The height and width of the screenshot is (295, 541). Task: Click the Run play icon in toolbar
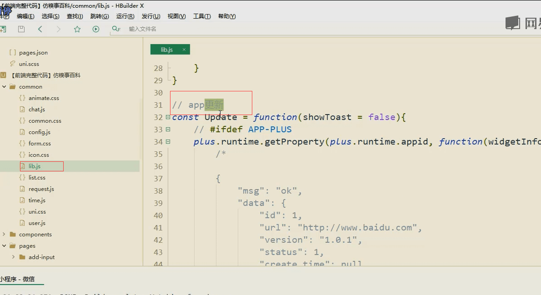tap(96, 30)
